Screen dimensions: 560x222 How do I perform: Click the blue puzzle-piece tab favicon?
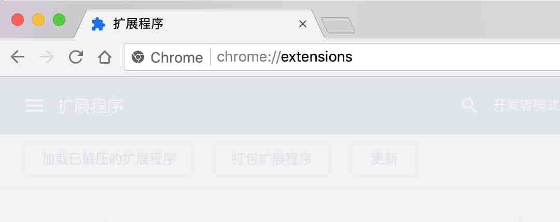pyautogui.click(x=98, y=24)
